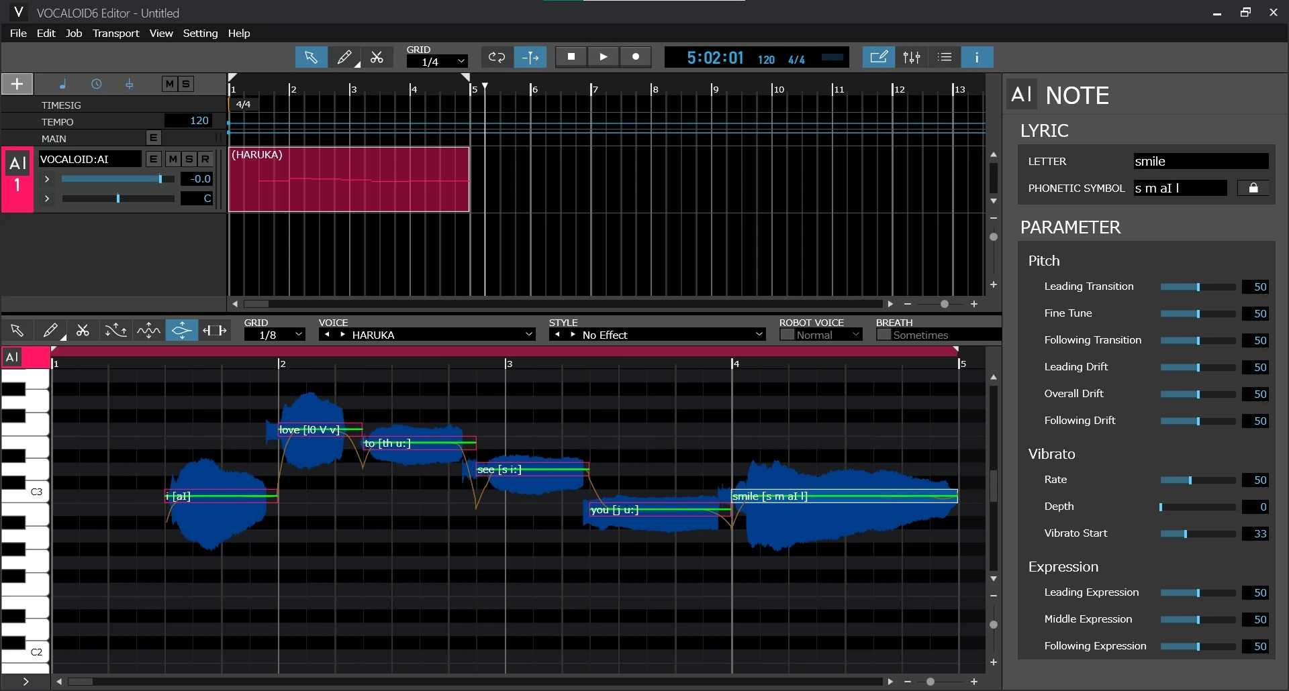Open the Transport menu
This screenshot has height=691, width=1289.
coord(116,34)
